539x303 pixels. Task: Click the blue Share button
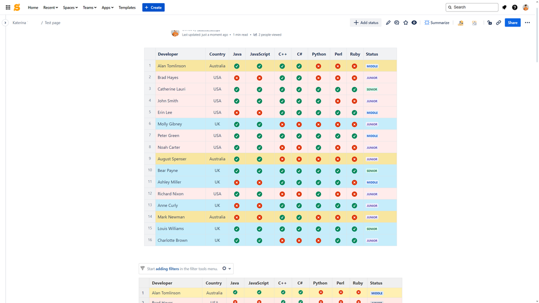click(x=513, y=23)
